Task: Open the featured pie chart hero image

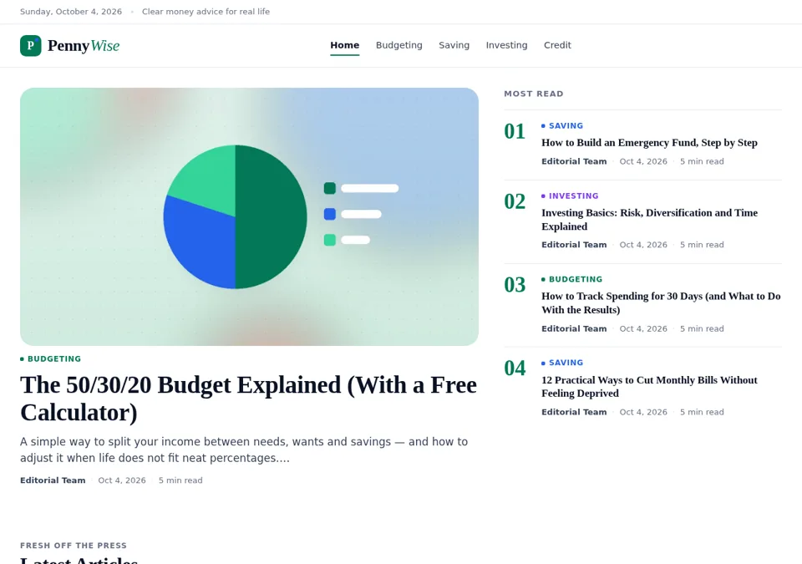Action: pyautogui.click(x=249, y=216)
